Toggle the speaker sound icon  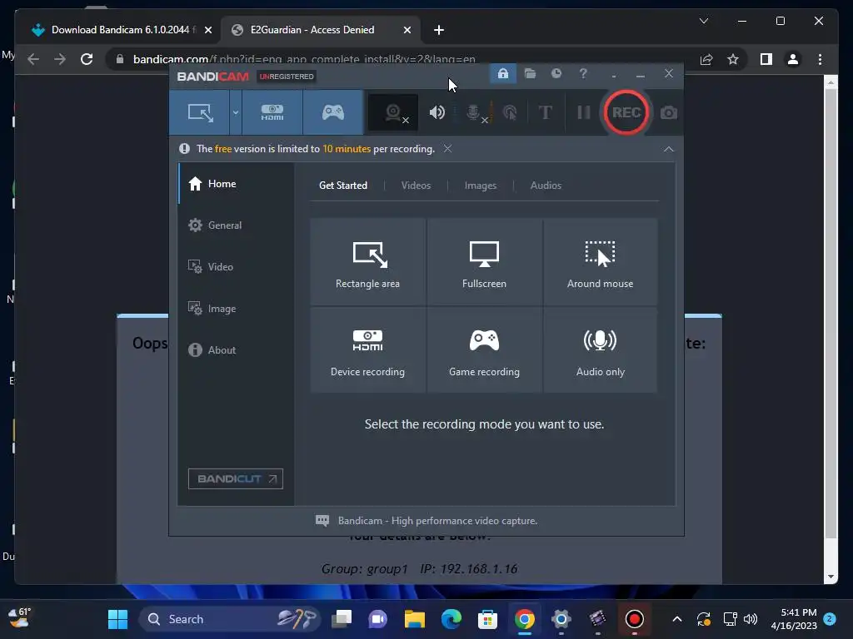436,112
